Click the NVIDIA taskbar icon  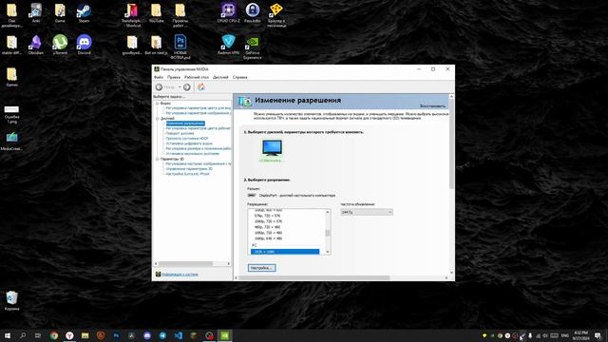pyautogui.click(x=224, y=335)
